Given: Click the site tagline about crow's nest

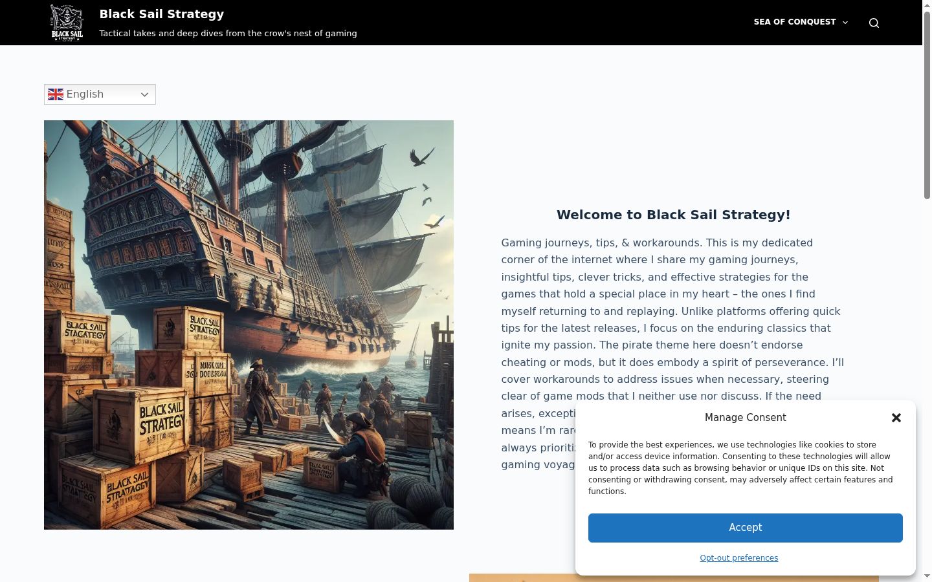Looking at the screenshot, I should pos(228,33).
